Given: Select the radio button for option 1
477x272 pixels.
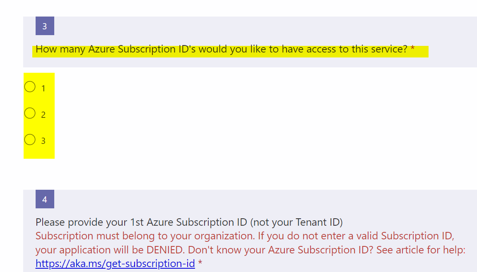Looking at the screenshot, I should coord(30,87).
